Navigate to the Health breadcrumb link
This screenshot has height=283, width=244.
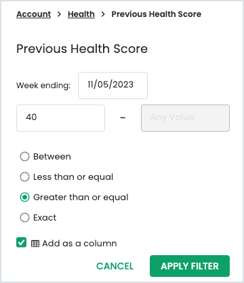(81, 14)
